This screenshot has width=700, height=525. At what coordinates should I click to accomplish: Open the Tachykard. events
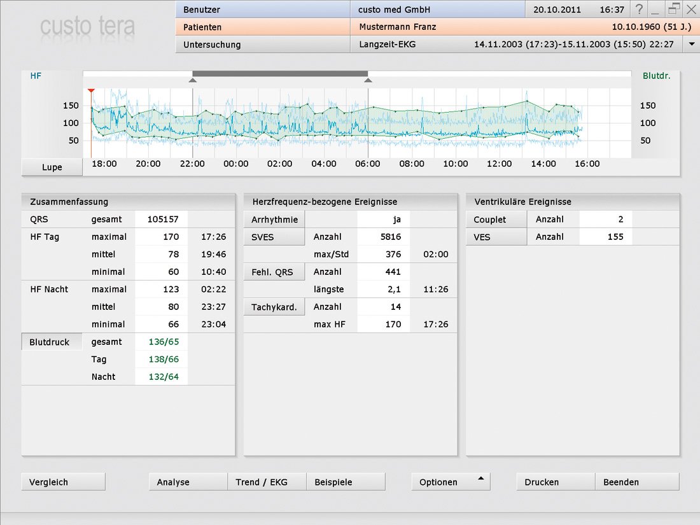[274, 307]
